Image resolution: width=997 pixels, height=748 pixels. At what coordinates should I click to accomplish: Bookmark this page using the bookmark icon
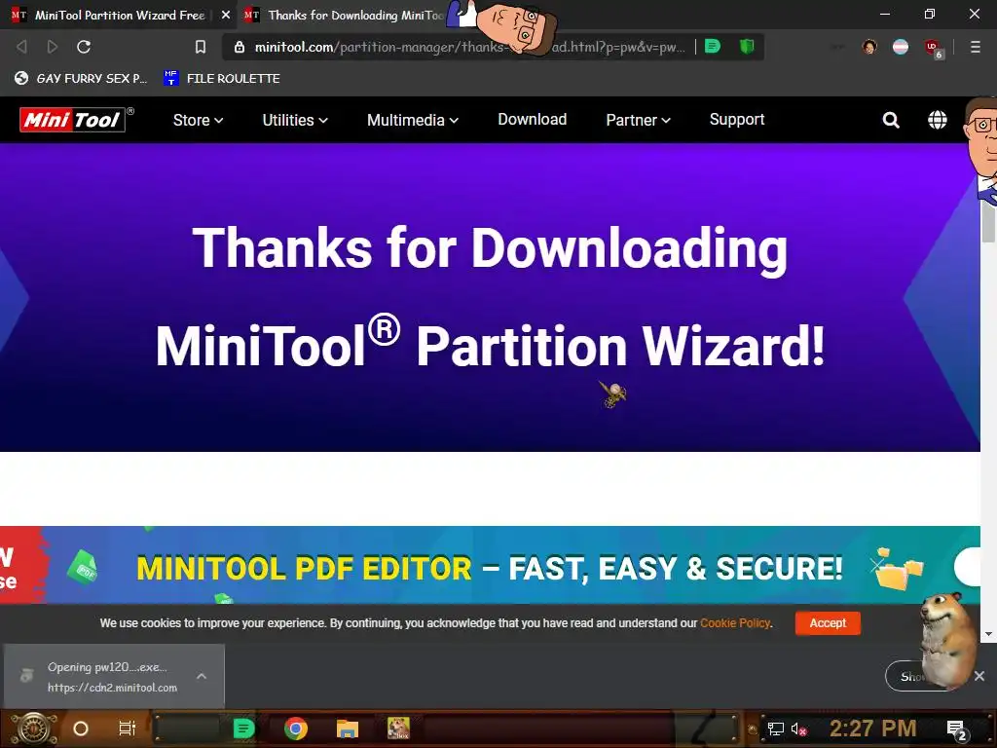(201, 47)
